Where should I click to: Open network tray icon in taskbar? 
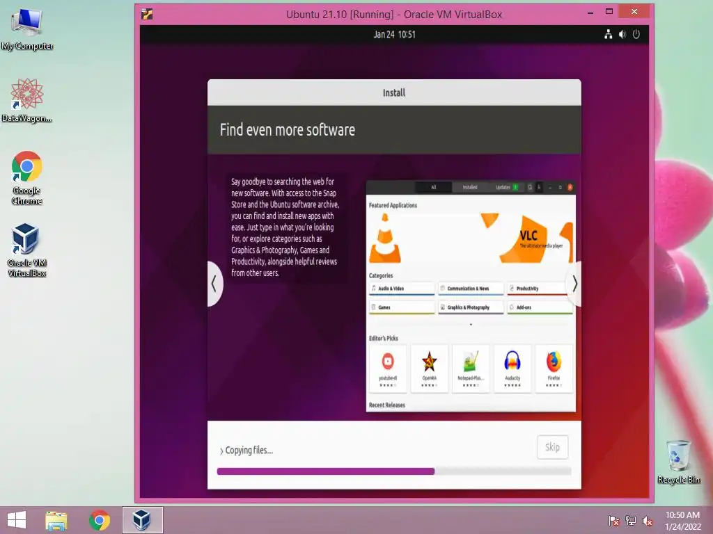tap(631, 520)
